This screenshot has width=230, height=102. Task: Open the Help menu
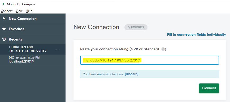[29, 11]
